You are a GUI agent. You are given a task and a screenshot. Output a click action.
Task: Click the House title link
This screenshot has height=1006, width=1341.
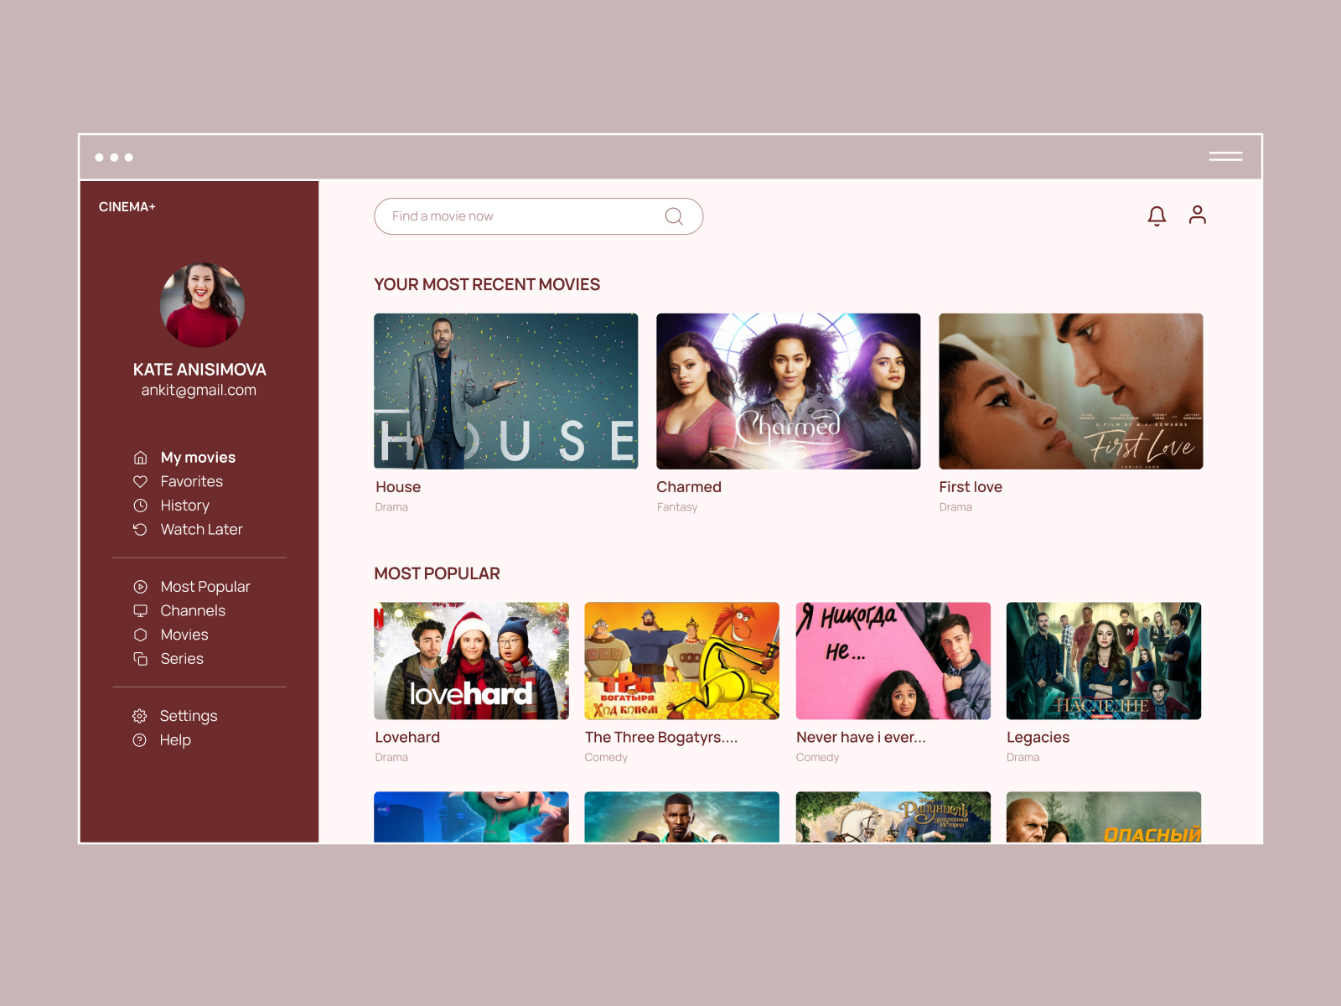[398, 487]
